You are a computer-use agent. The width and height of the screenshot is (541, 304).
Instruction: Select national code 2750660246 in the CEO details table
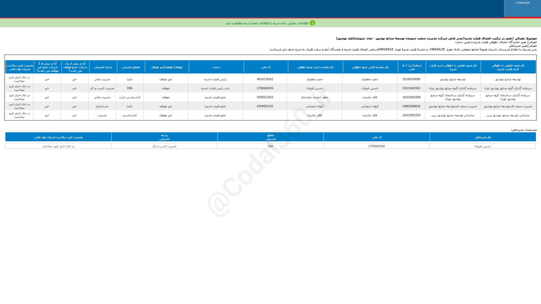click(x=376, y=146)
